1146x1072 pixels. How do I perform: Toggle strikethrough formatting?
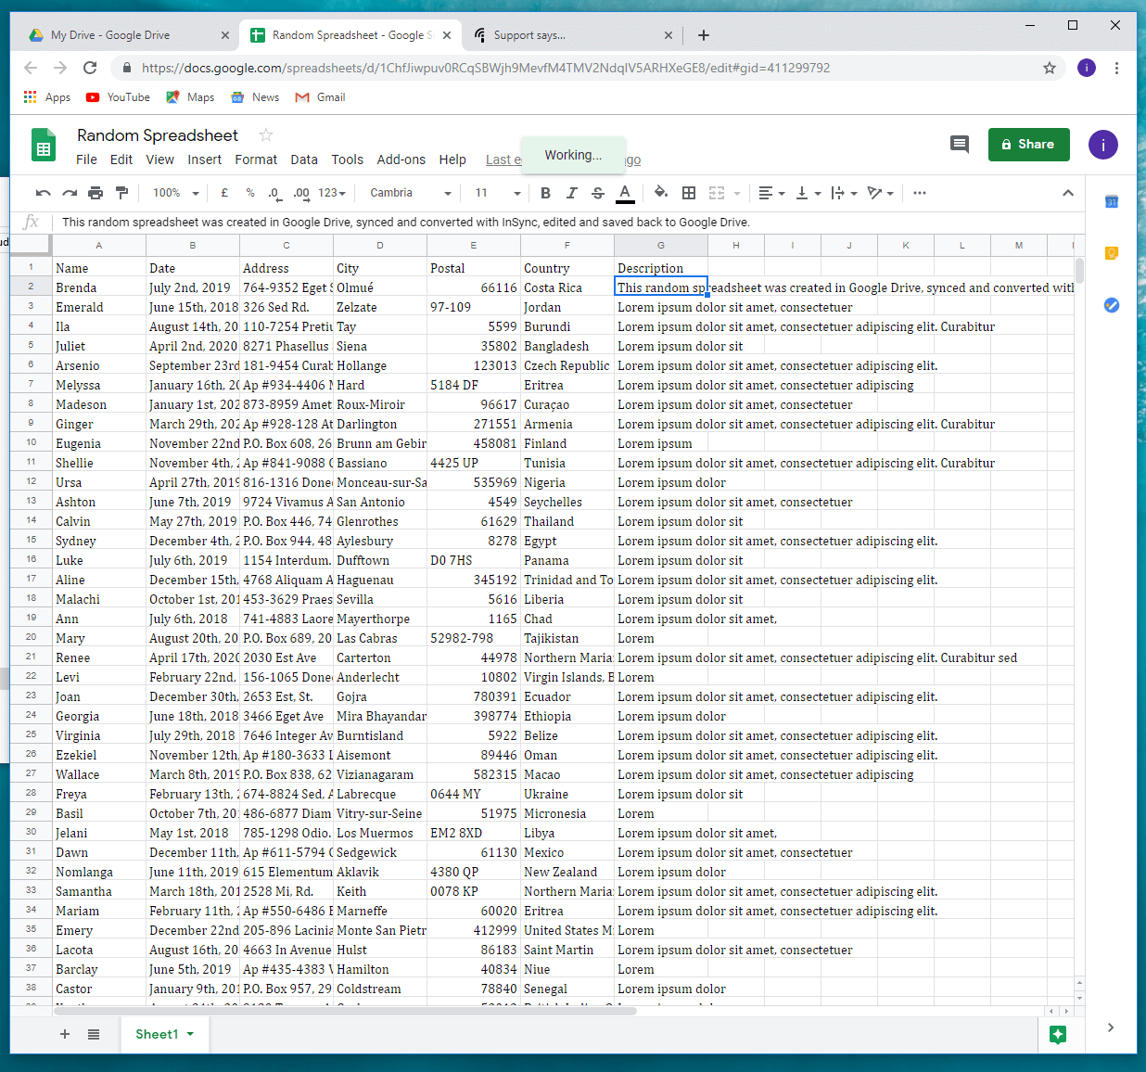click(x=598, y=193)
